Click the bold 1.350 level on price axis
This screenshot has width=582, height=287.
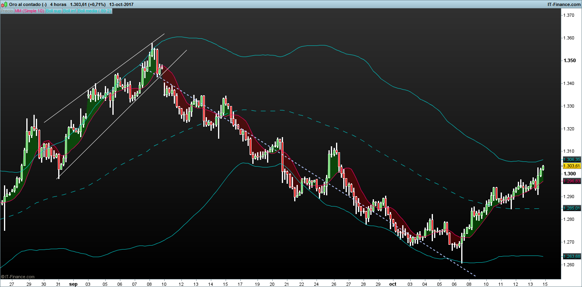(x=568, y=61)
